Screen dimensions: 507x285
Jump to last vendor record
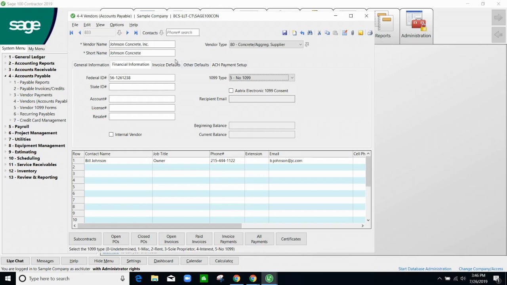[x=136, y=33]
